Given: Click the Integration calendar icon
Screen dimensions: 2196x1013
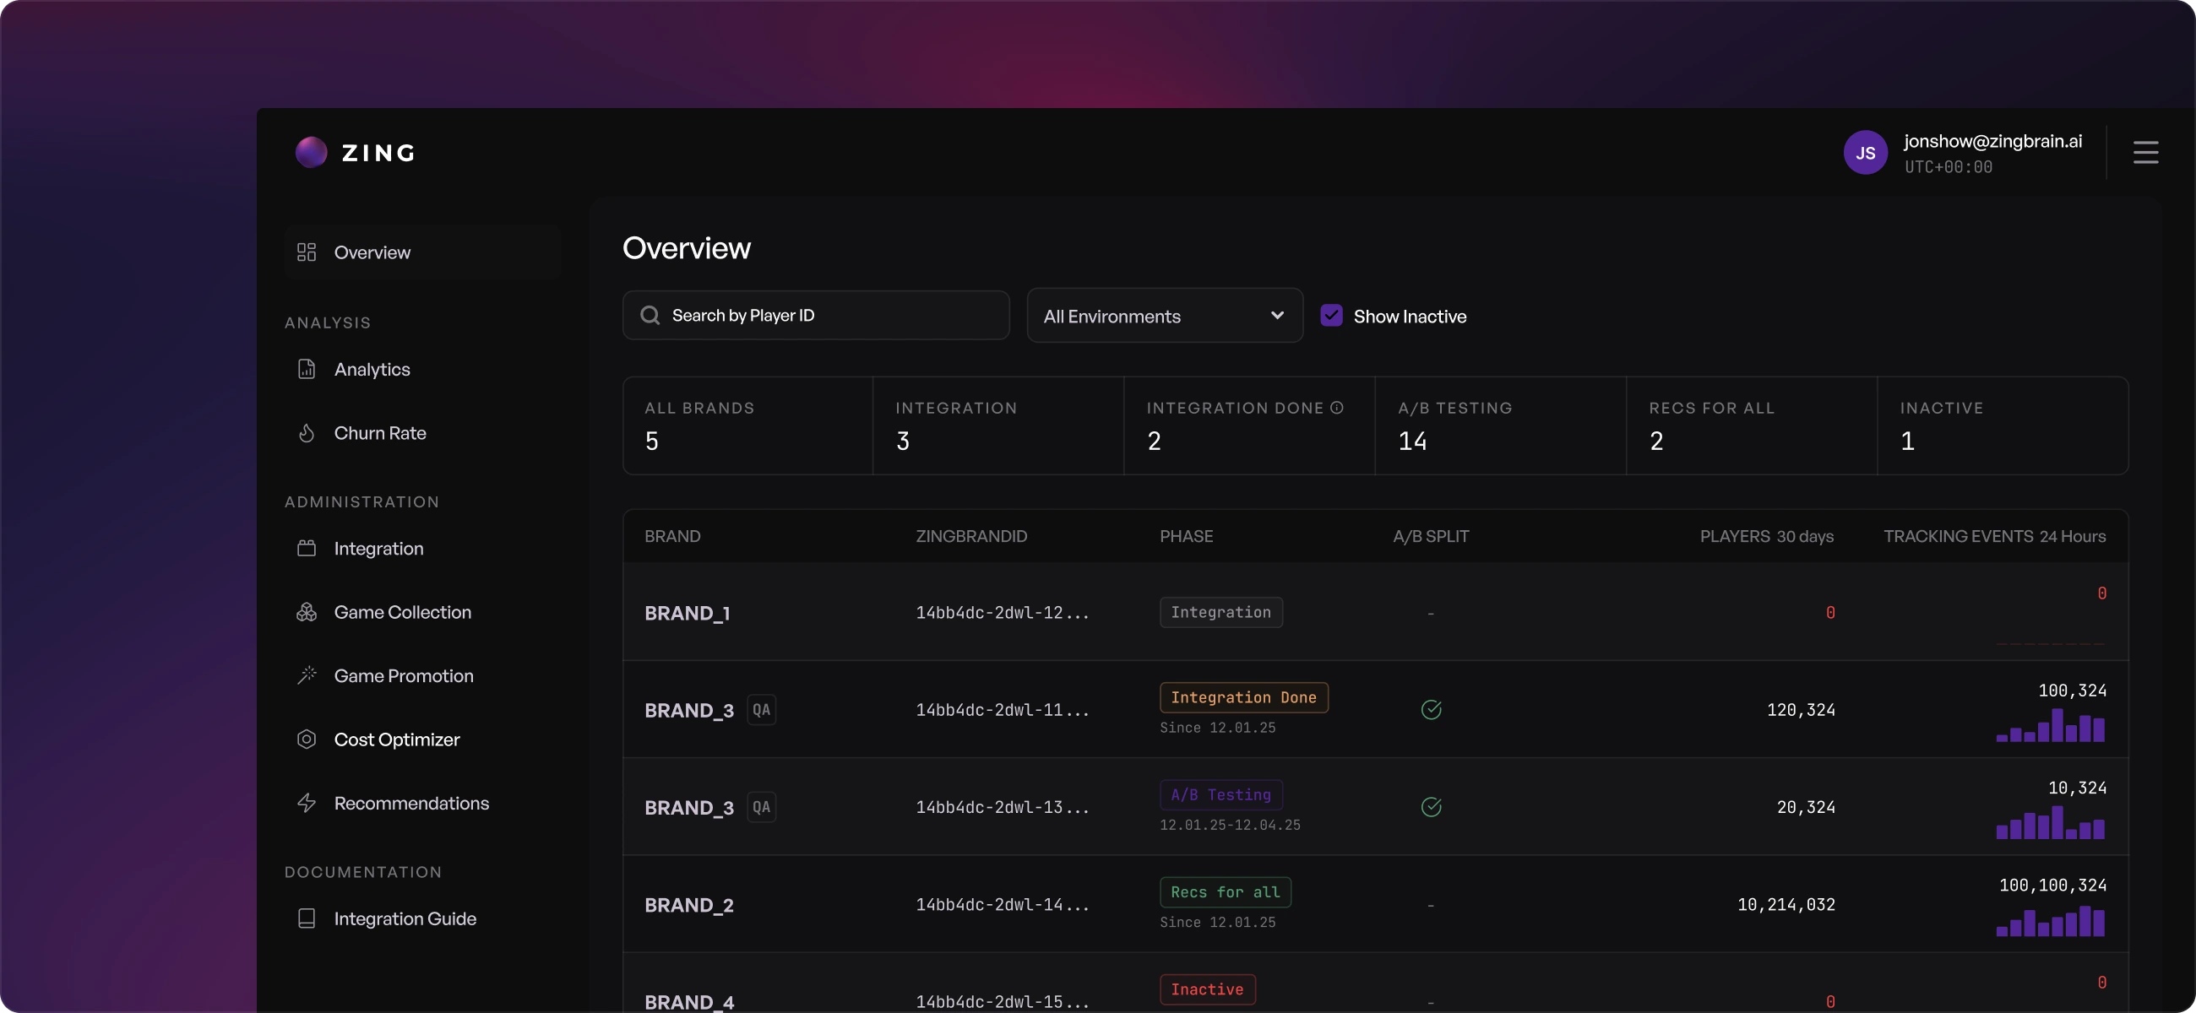Looking at the screenshot, I should click(x=306, y=548).
